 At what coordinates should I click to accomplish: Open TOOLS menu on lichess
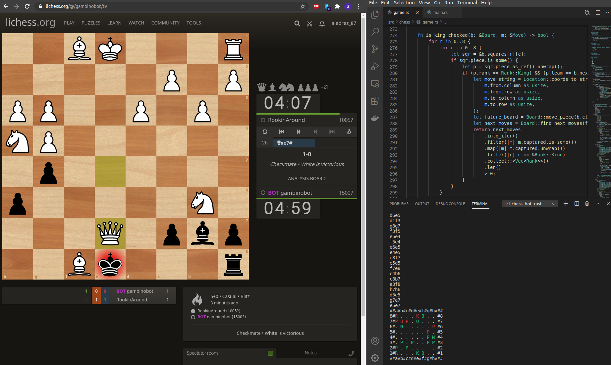[x=194, y=23]
